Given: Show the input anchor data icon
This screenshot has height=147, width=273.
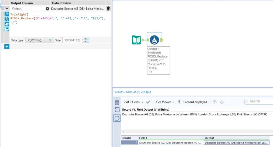Looking at the screenshot, I should (117, 110).
